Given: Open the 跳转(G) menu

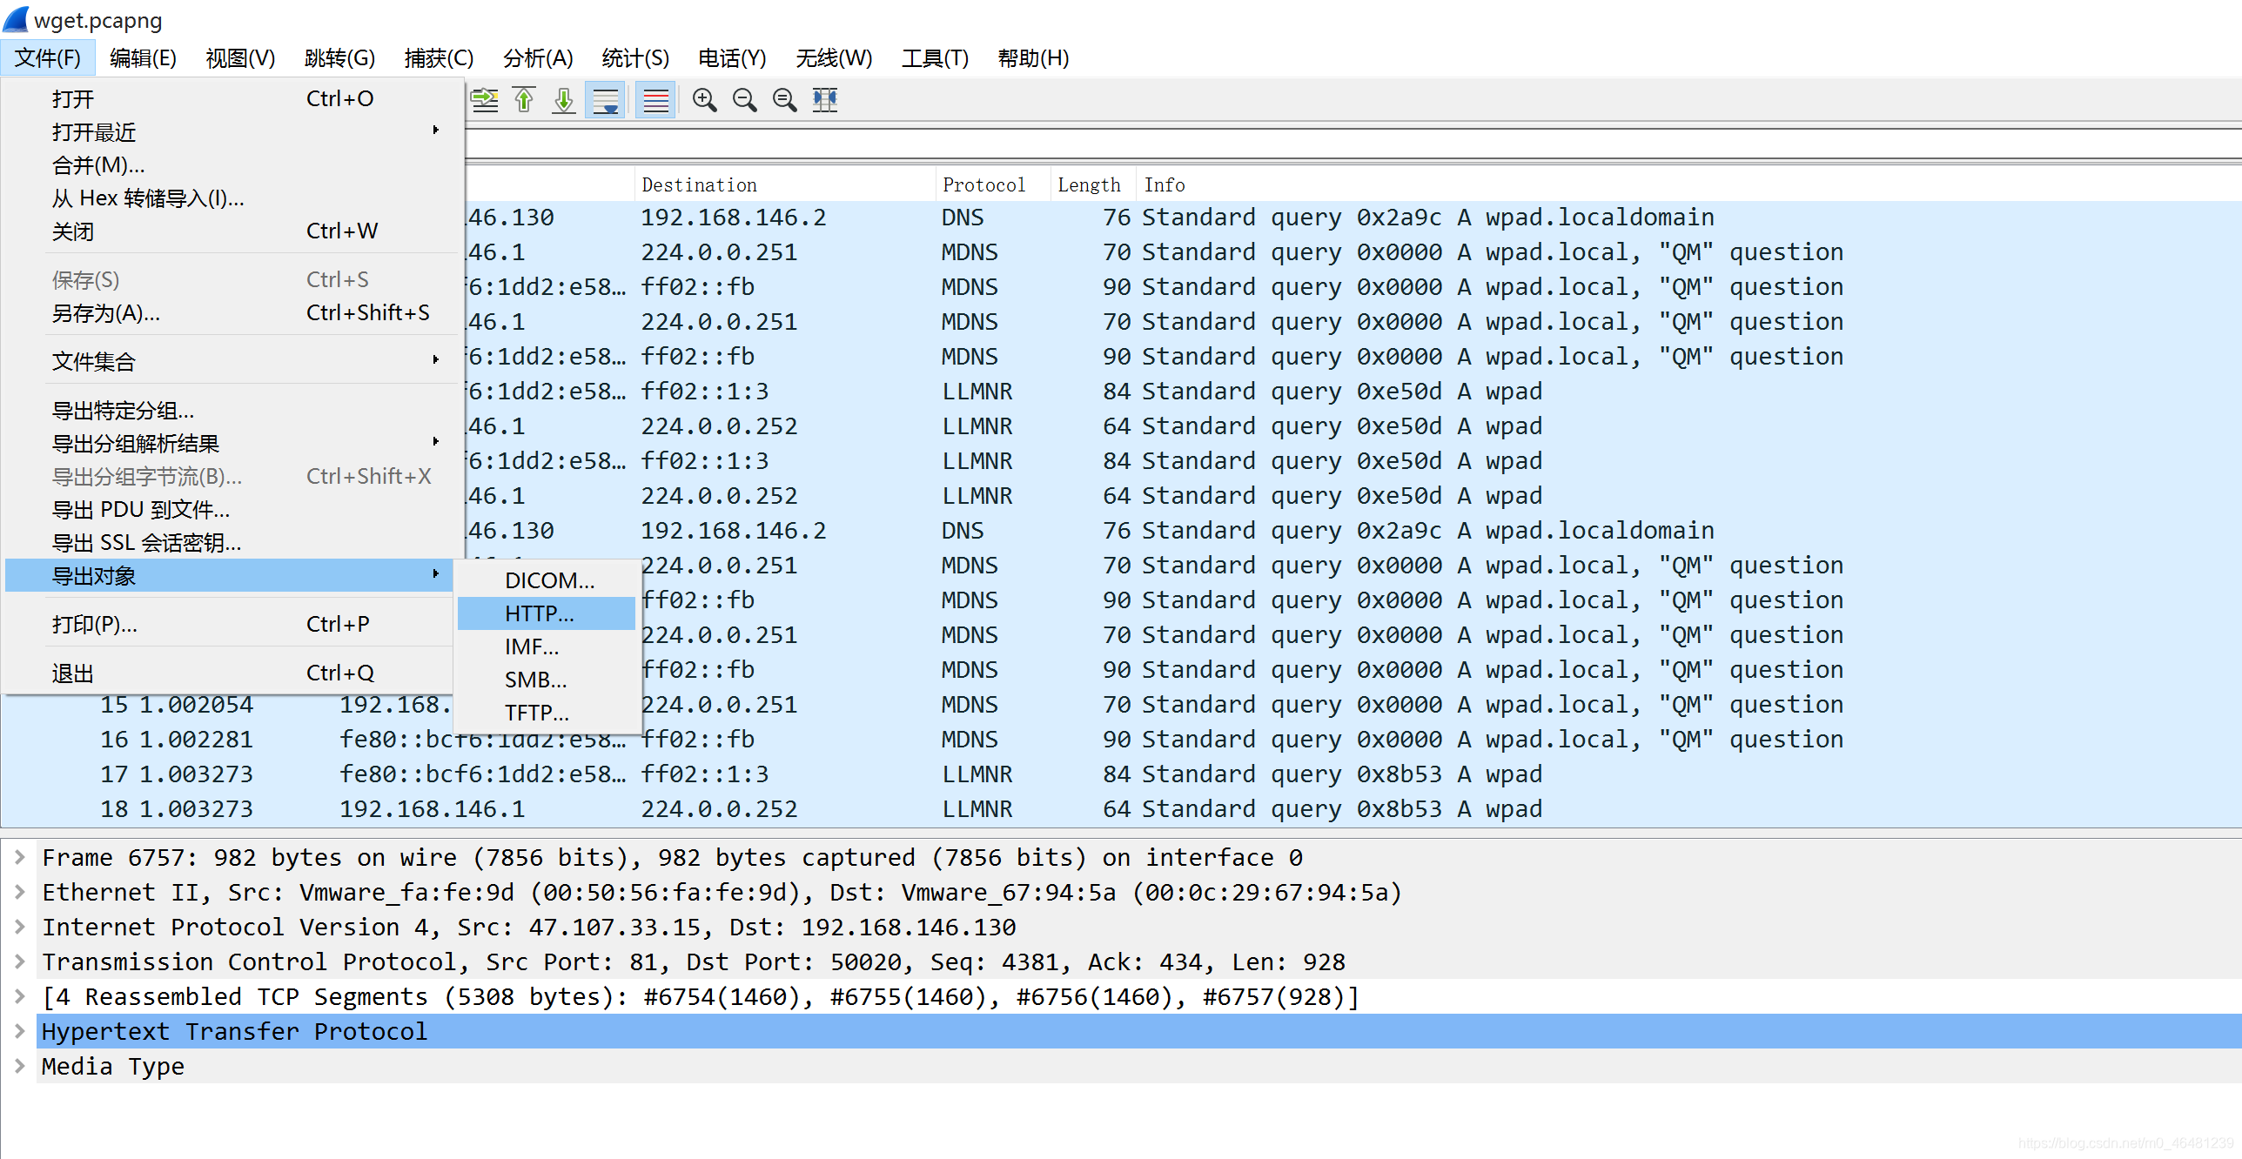Looking at the screenshot, I should [339, 58].
